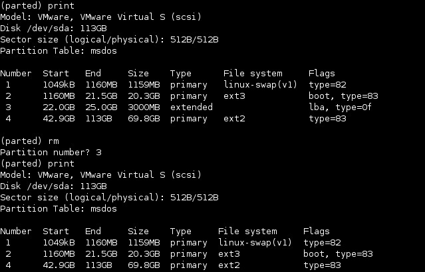
Task: Click 'ext3' in the second partition table
Action: [229, 254]
